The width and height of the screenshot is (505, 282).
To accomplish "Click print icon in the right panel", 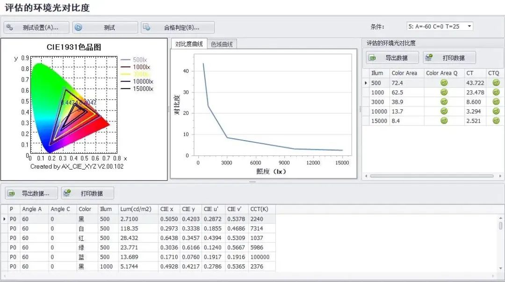I will 430,57.
